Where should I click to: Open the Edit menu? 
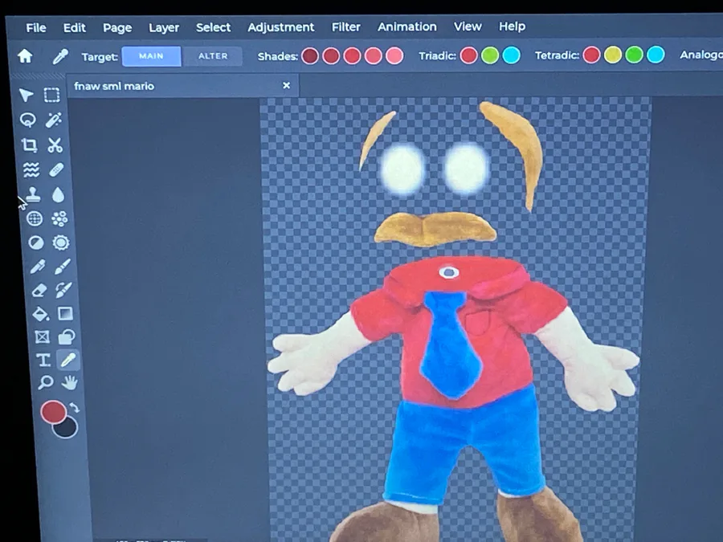[x=75, y=28]
